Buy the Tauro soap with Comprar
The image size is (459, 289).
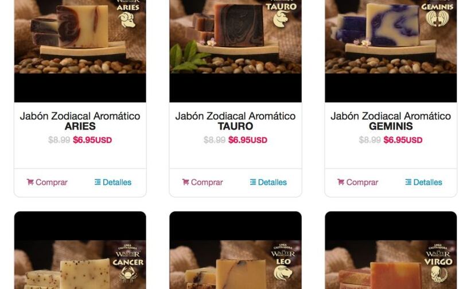tap(203, 182)
